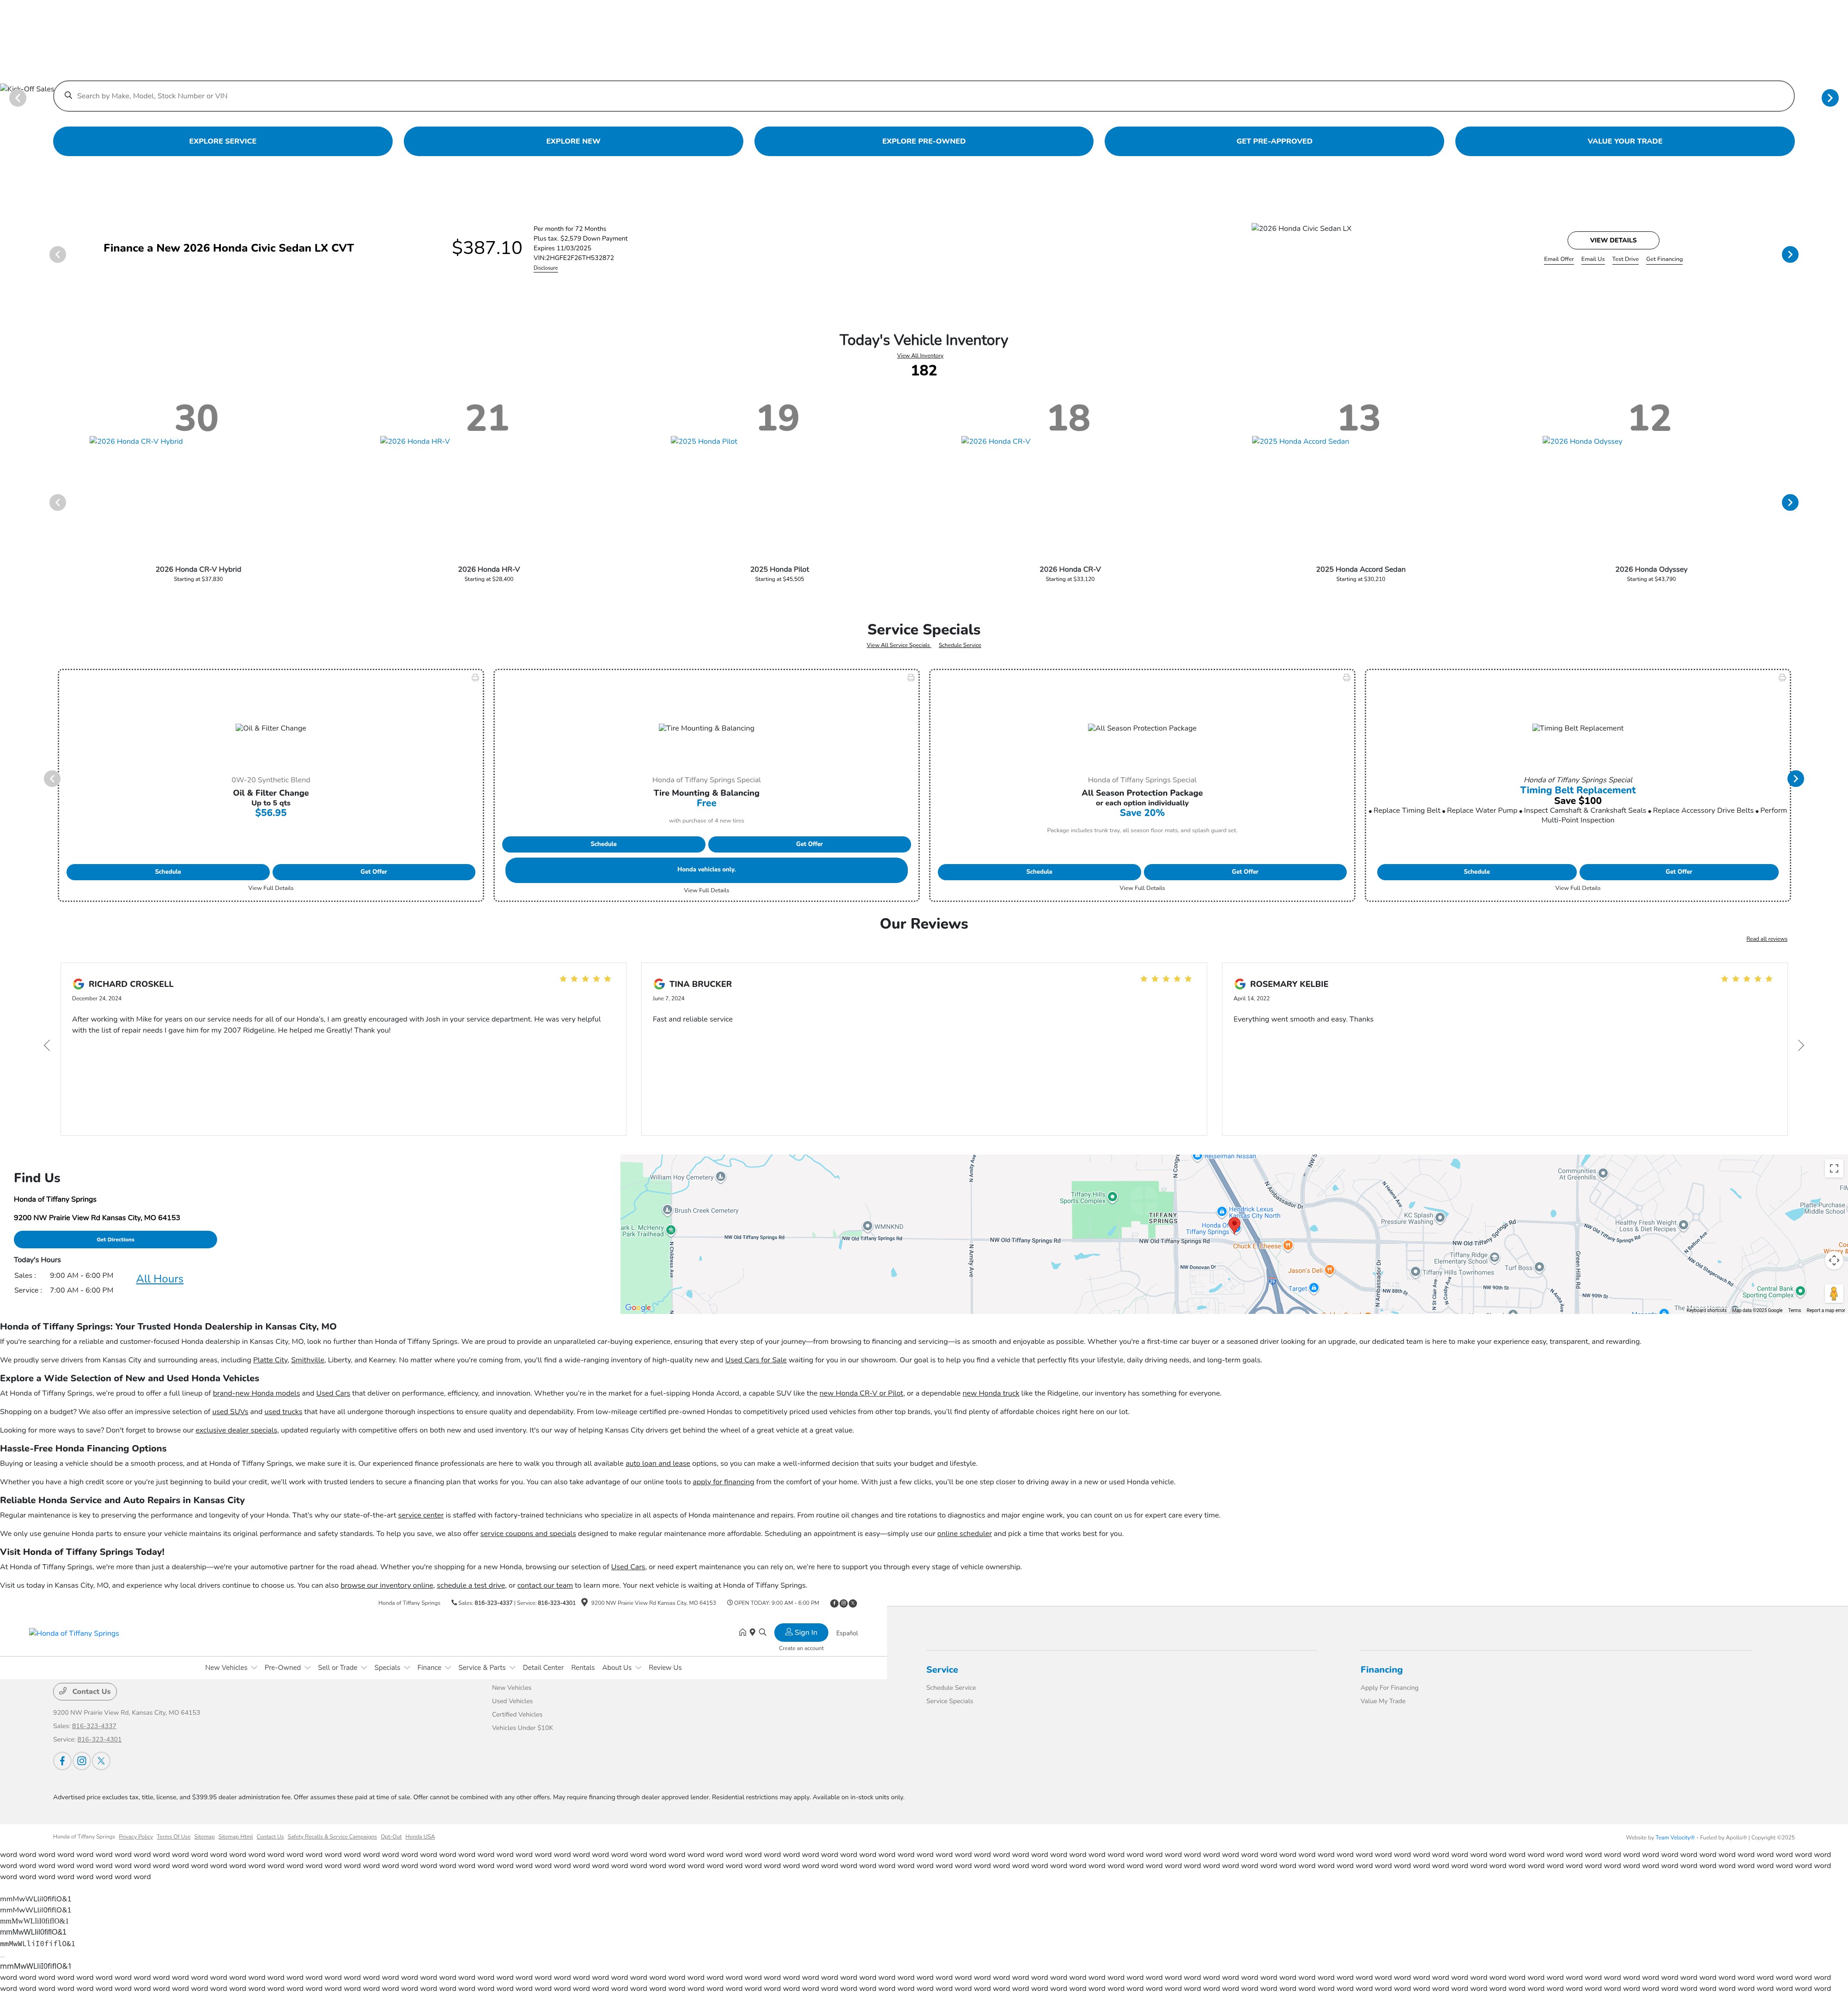Click the next arrow of the top Kick-Off Sales banner
This screenshot has width=1848, height=1996.
(1829, 98)
